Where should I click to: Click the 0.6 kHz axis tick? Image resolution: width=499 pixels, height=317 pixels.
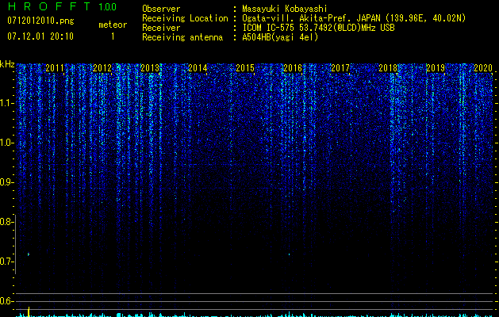click(7, 301)
